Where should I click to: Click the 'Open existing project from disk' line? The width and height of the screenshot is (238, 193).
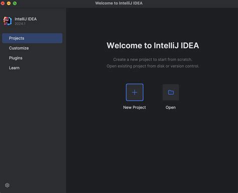click(x=153, y=66)
